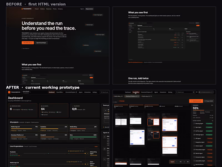Select the Mobile App 5.0 project chip
The image size is (222, 167).
click(x=147, y=96)
